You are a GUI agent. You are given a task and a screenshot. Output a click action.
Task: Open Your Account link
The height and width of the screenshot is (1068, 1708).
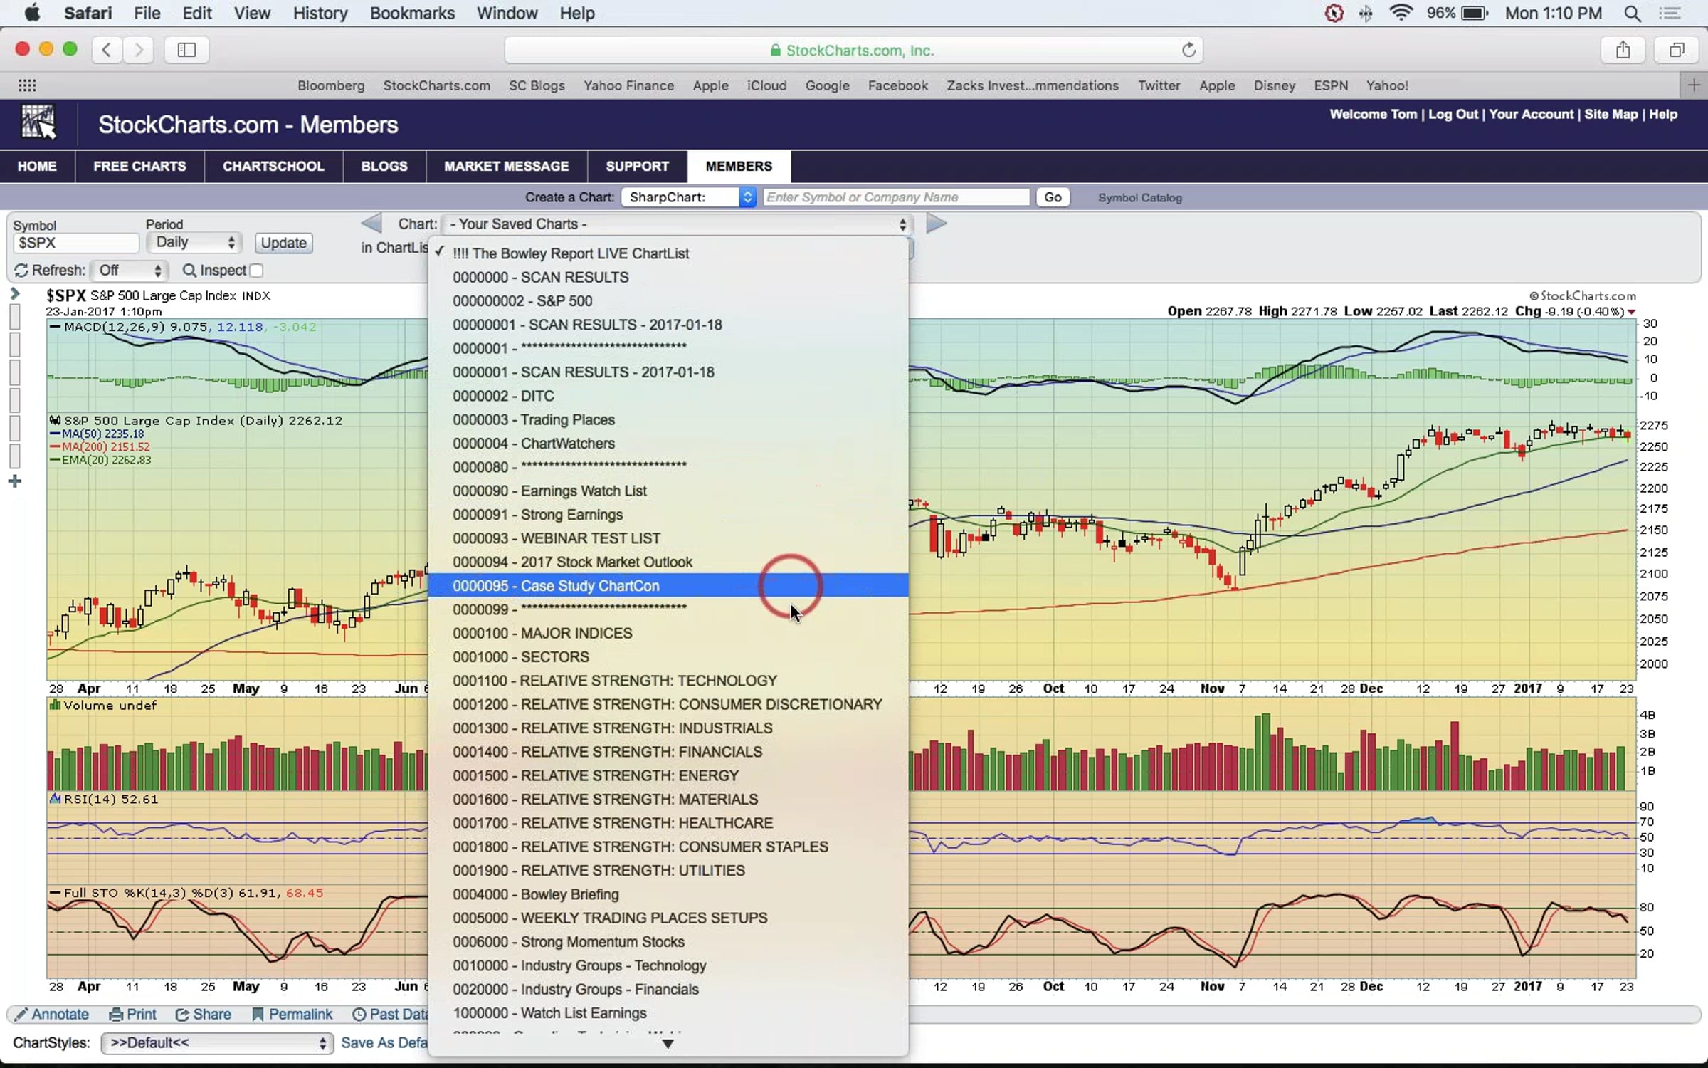point(1531,114)
